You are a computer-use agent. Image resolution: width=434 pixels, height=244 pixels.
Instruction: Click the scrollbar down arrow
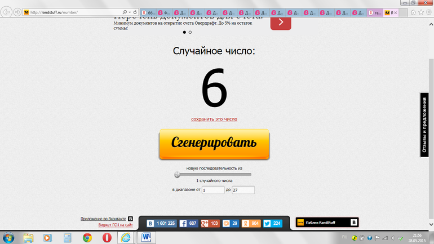pos(431,224)
